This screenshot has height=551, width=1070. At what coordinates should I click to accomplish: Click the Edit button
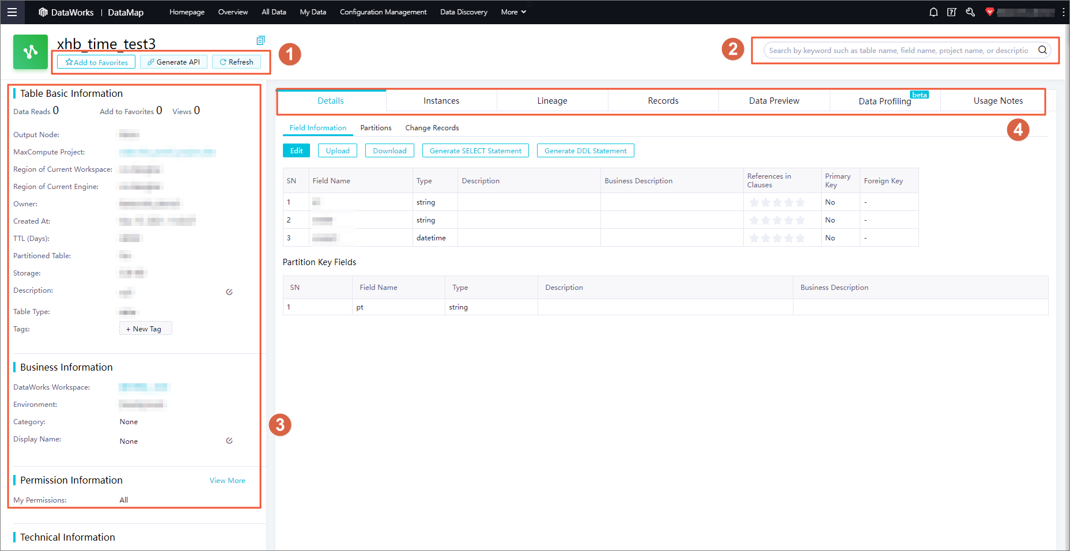pos(296,150)
